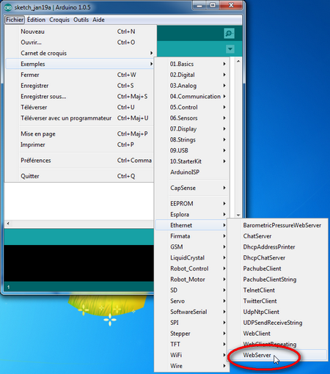Open the tab dropdown arrow icon
Viewport: 330px width, 374px height.
[x=230, y=49]
